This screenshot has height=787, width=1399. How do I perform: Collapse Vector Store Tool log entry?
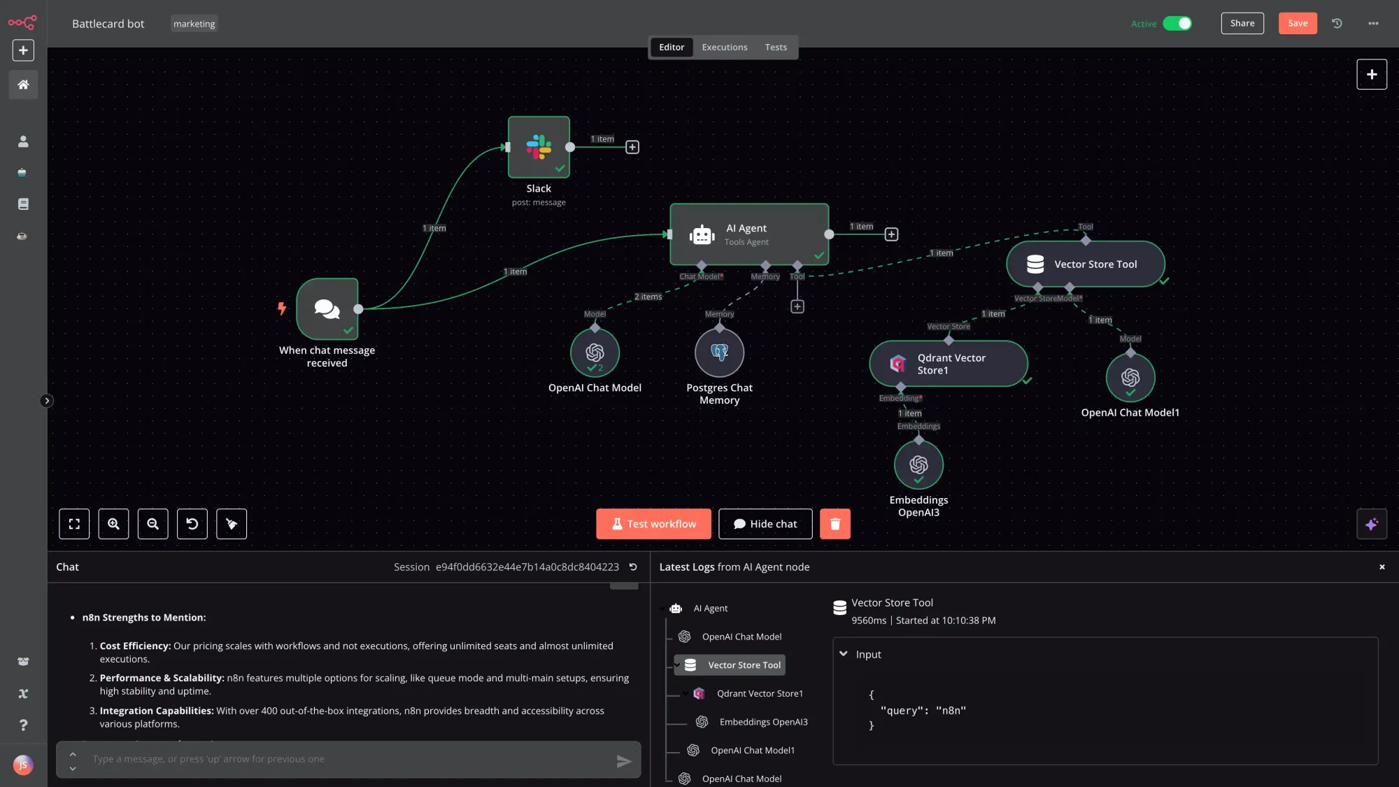click(x=677, y=665)
